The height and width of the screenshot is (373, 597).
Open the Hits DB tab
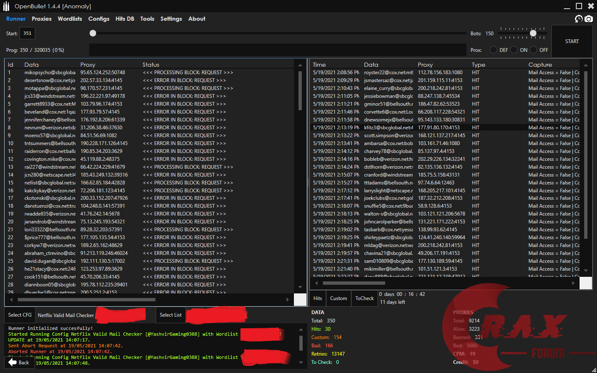(124, 19)
